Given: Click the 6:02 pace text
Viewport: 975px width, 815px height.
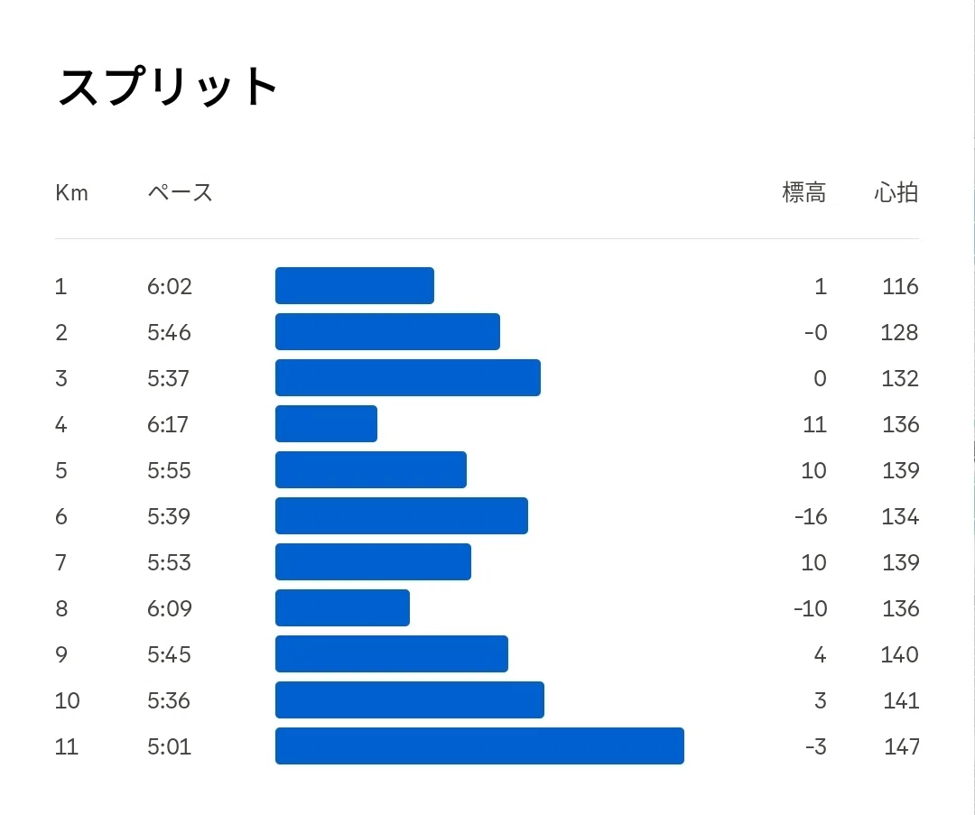Looking at the screenshot, I should [x=169, y=286].
